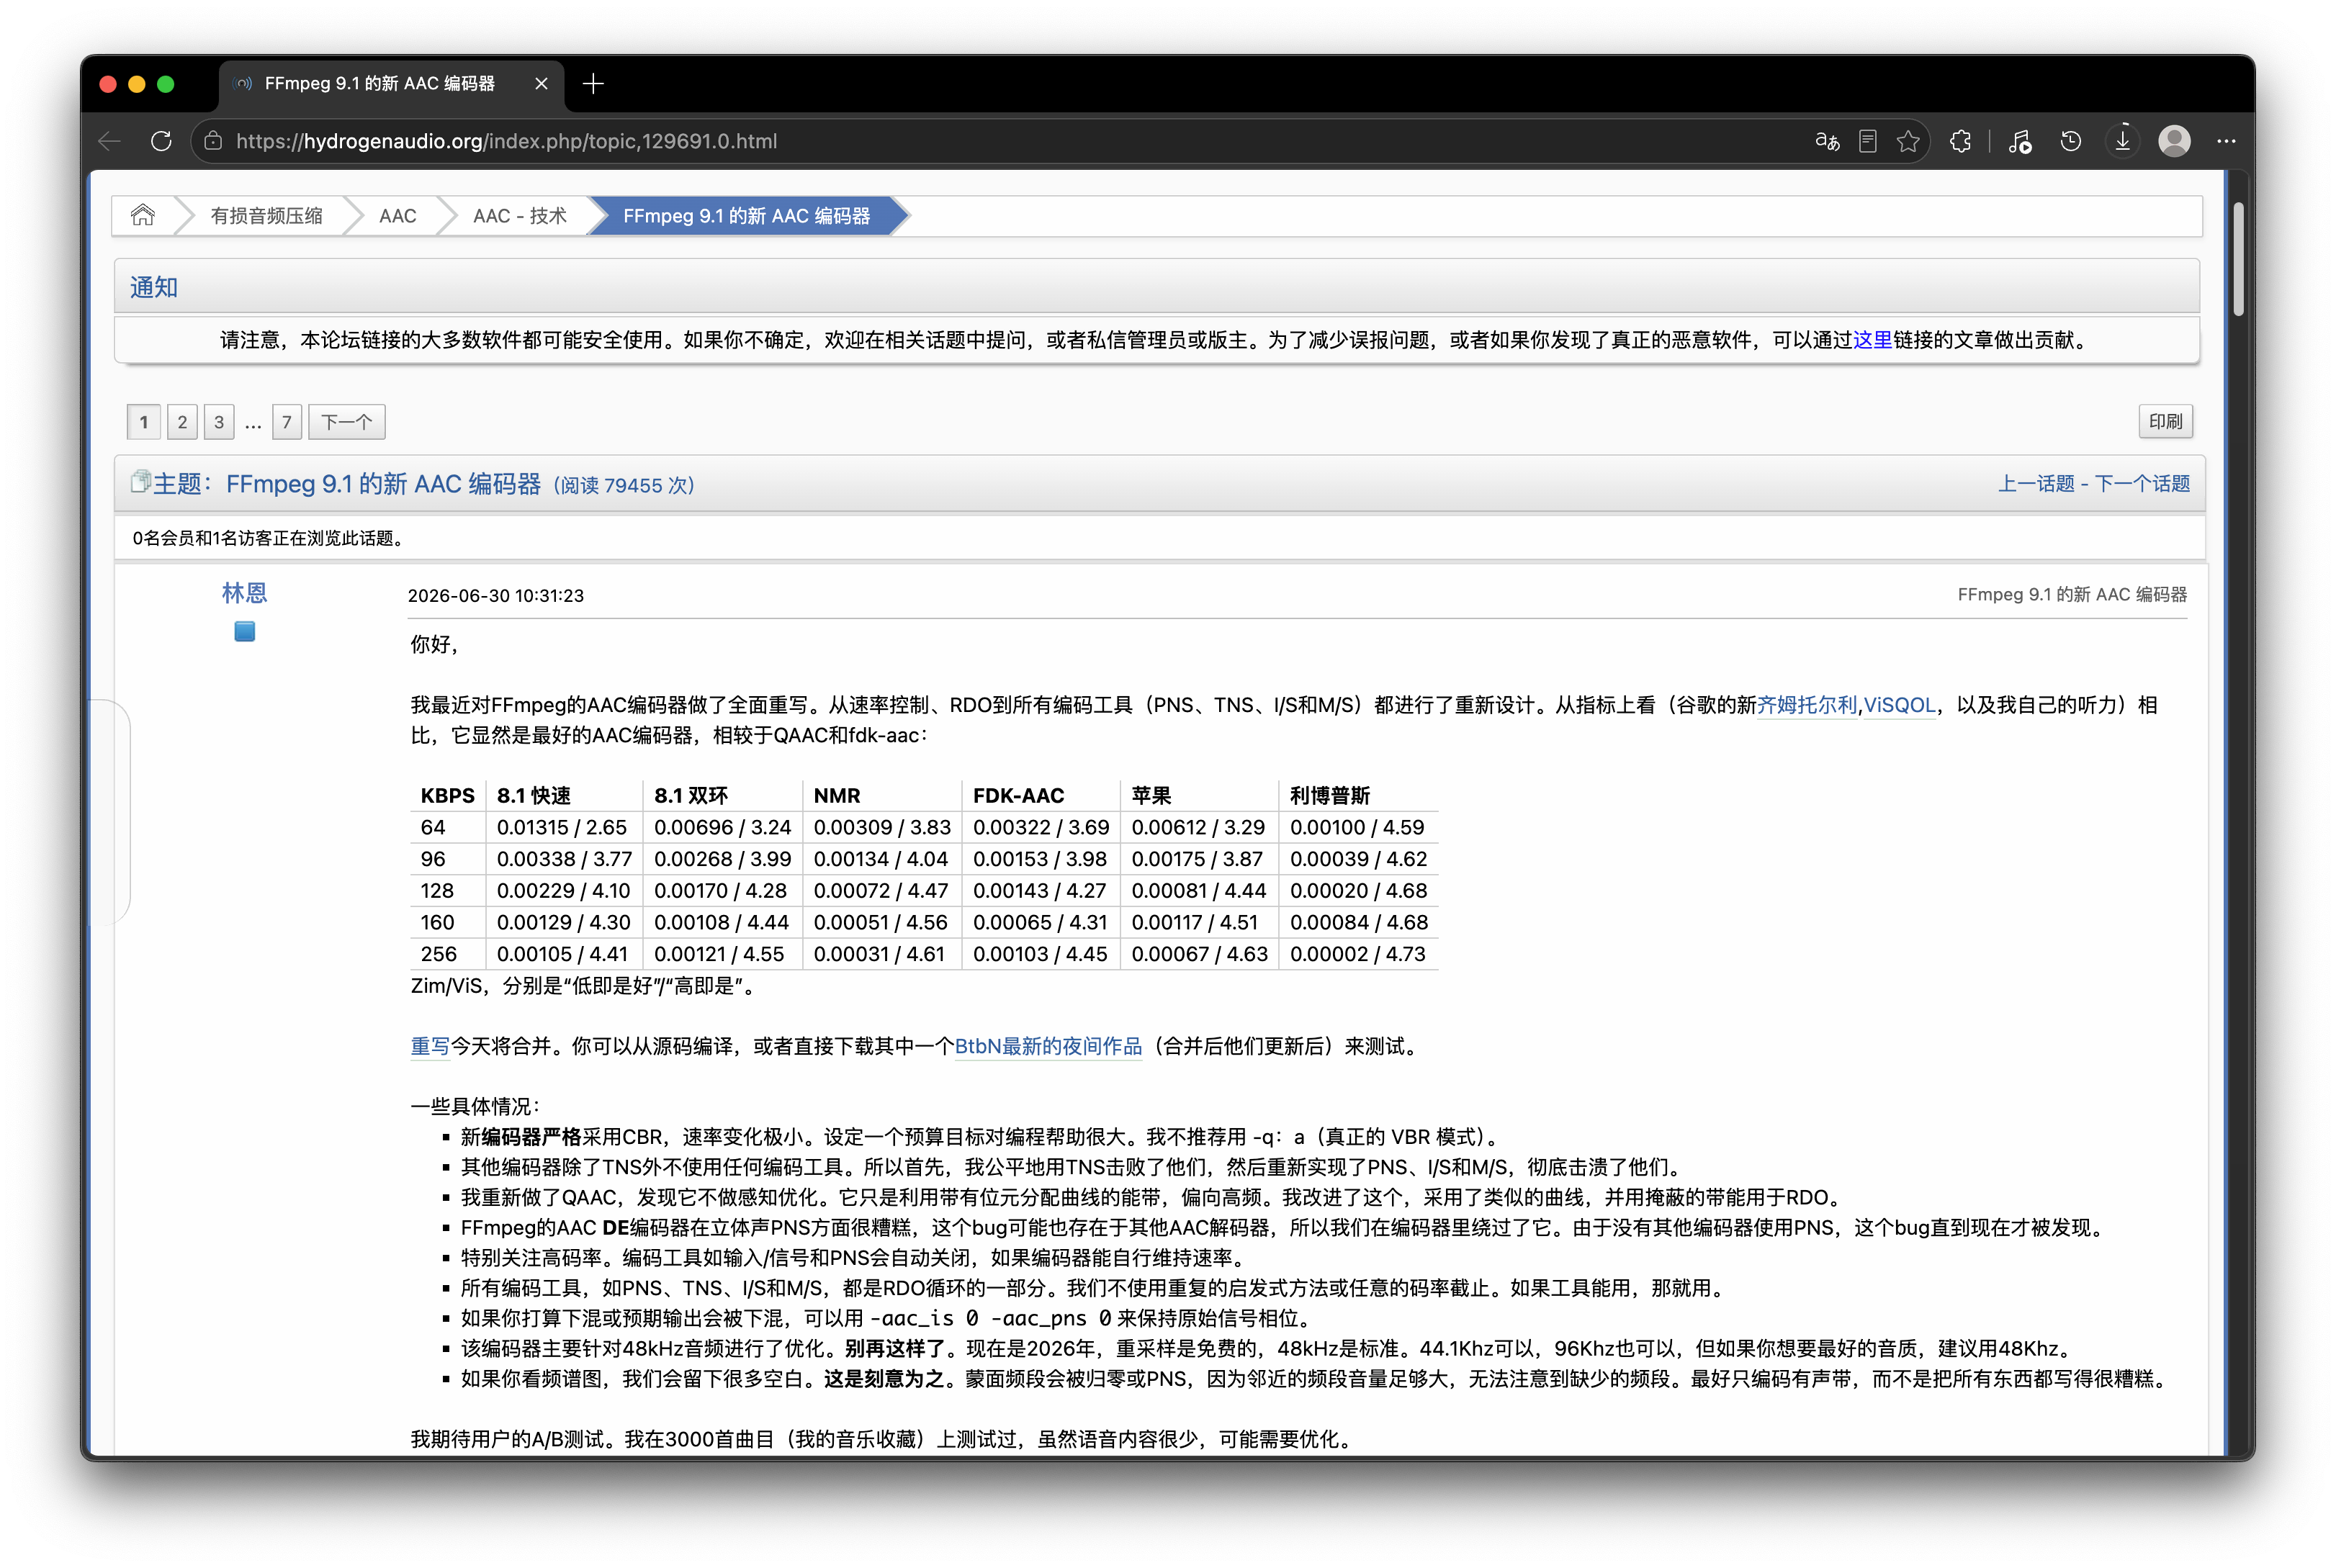Open the media control icon
Screen dimensions: 2336x1568
(x=2020, y=141)
